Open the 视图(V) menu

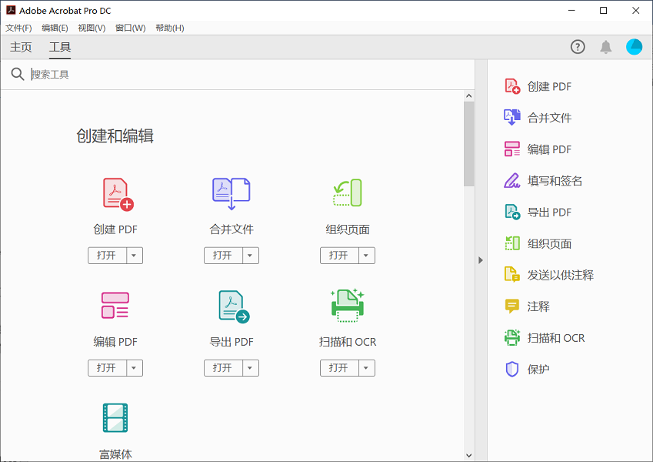92,28
